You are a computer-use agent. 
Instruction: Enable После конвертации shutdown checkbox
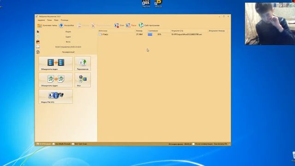click(x=194, y=144)
